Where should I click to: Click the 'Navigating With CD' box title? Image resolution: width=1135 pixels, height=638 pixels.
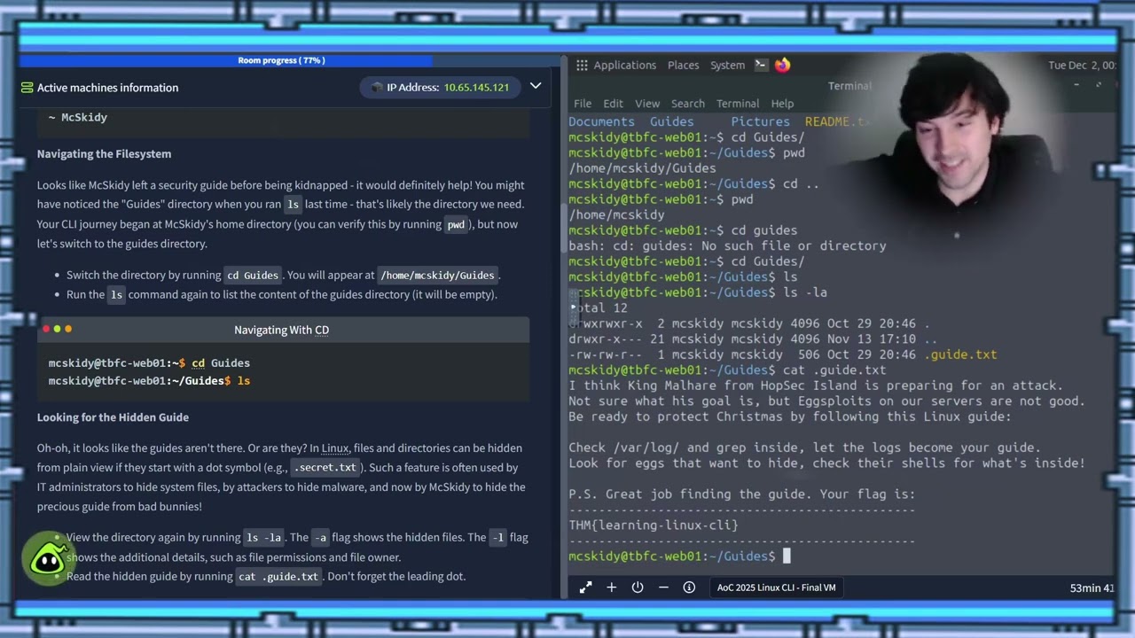click(x=281, y=330)
